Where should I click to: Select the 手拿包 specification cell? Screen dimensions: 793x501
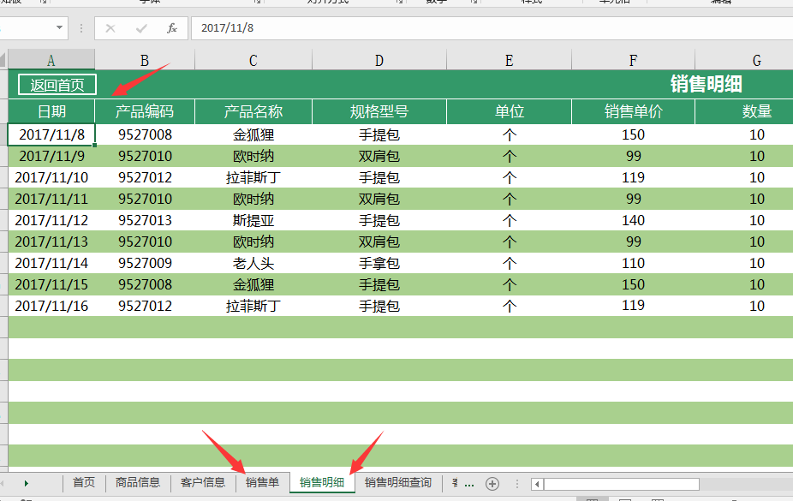coord(379,263)
